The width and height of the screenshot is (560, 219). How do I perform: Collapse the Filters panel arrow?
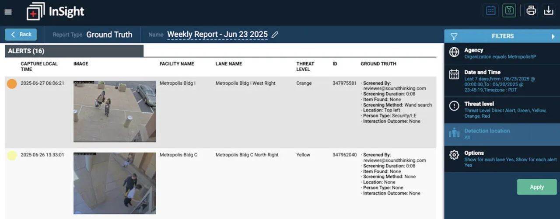553,36
